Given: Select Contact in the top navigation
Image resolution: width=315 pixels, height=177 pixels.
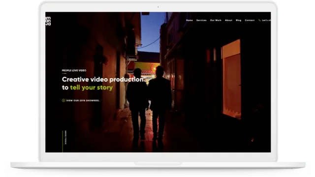Looking at the screenshot, I should (x=250, y=20).
